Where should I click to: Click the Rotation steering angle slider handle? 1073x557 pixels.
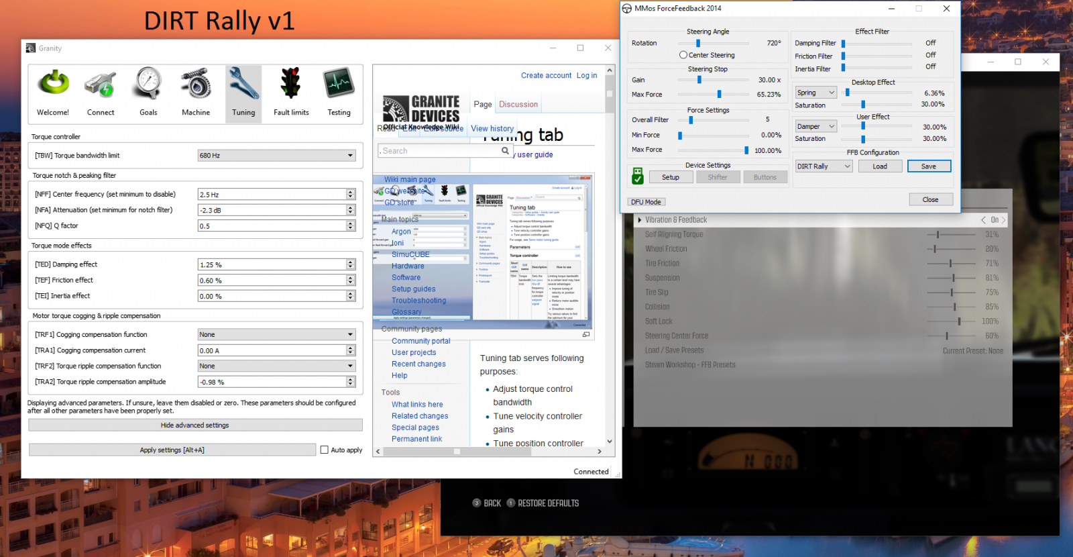point(698,43)
